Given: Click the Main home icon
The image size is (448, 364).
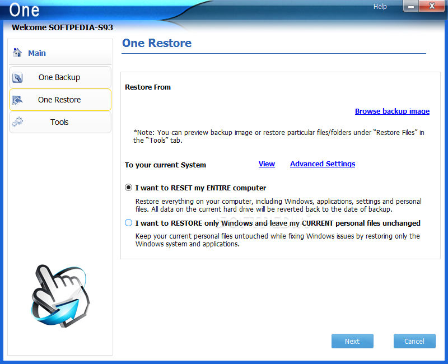Looking at the screenshot, I should (17, 53).
